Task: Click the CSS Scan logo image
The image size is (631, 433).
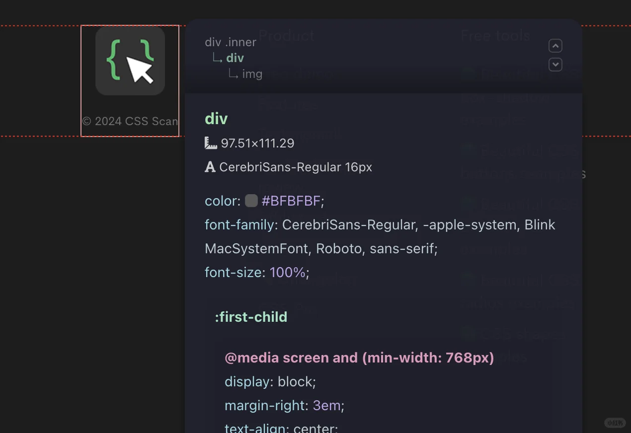Action: click(x=130, y=61)
